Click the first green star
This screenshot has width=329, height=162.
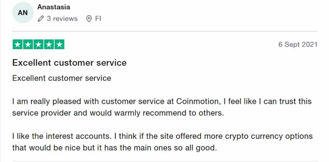(17, 44)
